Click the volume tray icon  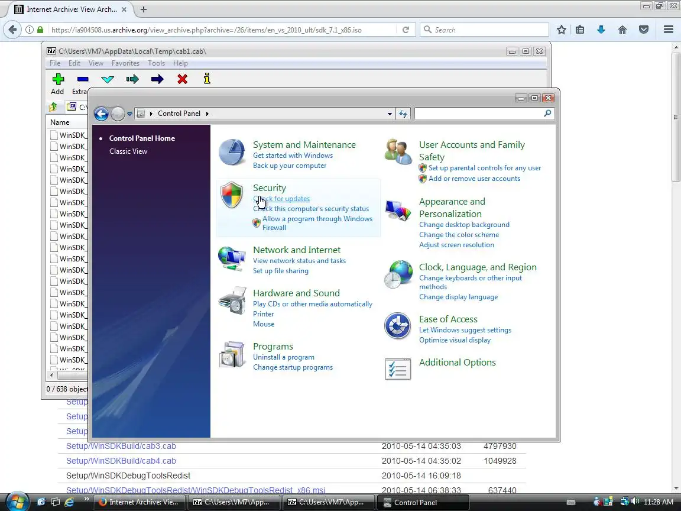point(635,502)
